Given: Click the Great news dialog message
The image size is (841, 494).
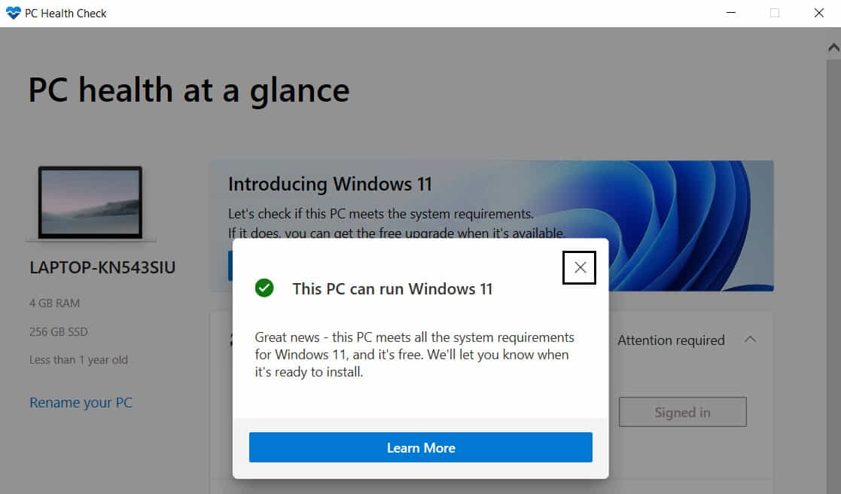Looking at the screenshot, I should (414, 355).
